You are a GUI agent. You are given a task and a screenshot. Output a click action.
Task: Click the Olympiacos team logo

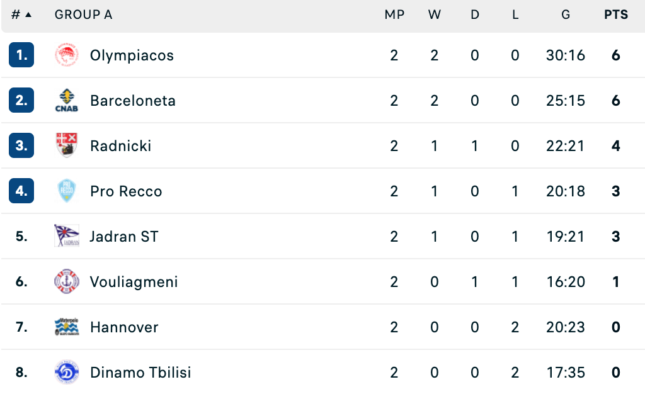[67, 55]
